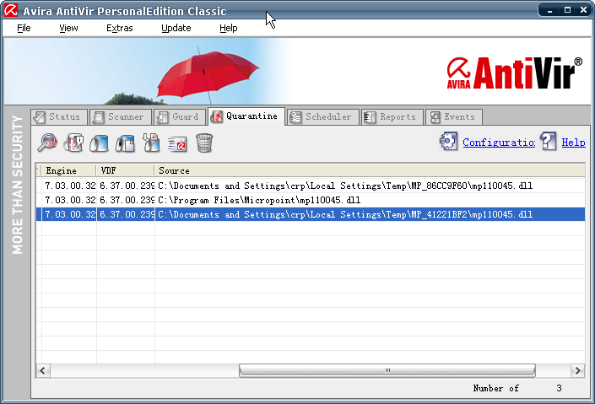The image size is (595, 404).
Task: Open the File menu
Action: [x=24, y=28]
